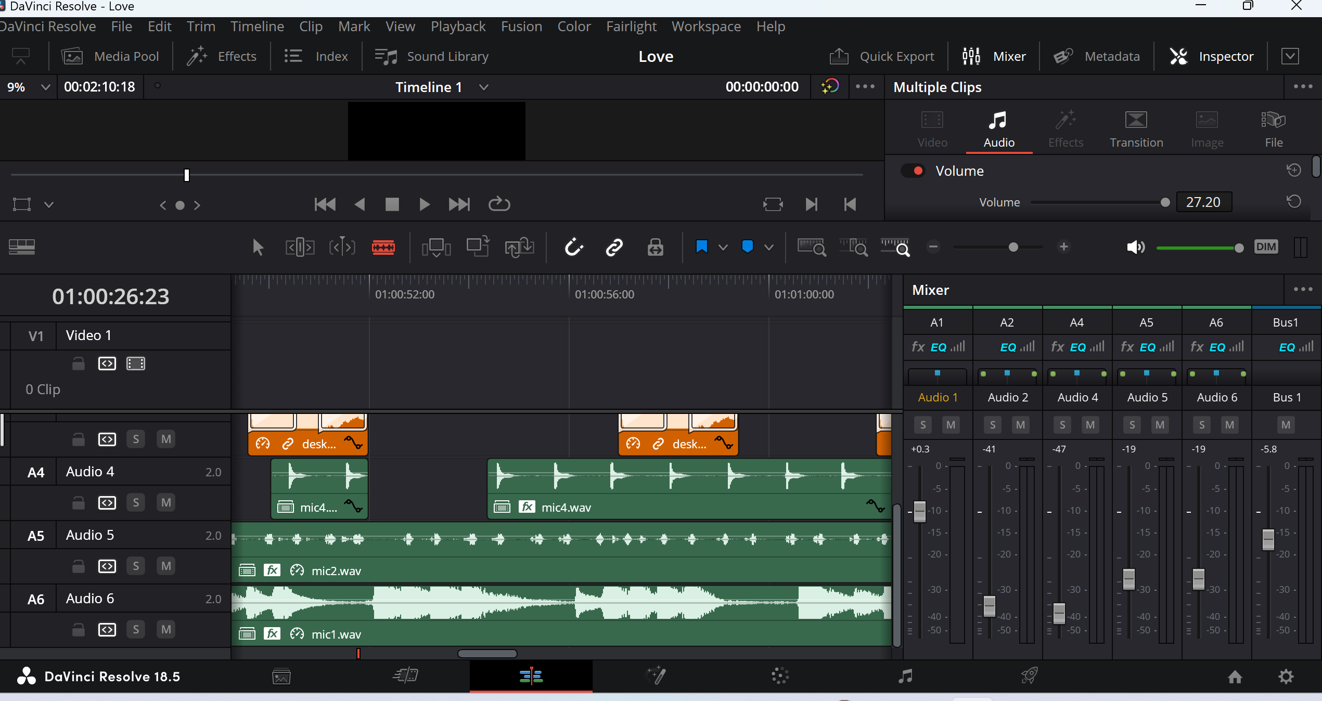Adjust the Inspector Volume slider handle
1322x701 pixels.
click(1165, 202)
